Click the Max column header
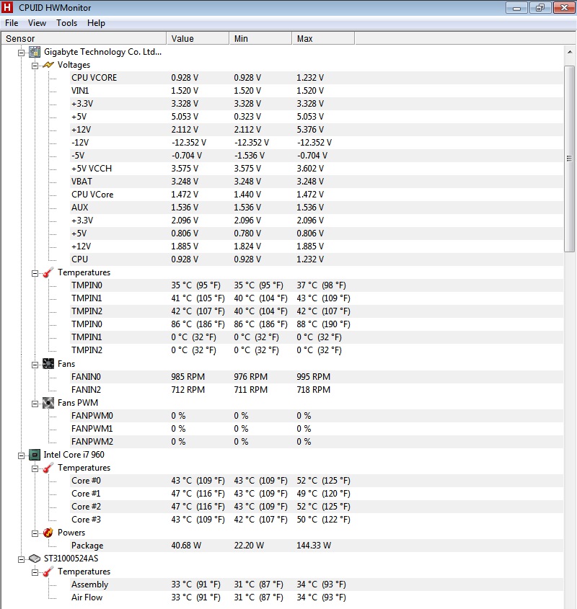 [323, 38]
